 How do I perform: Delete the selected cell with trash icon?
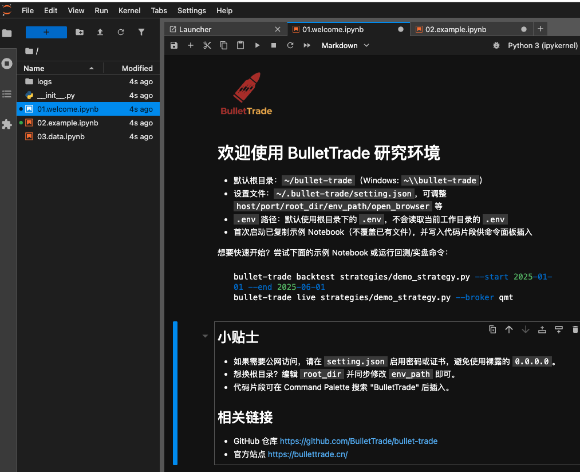[575, 329]
